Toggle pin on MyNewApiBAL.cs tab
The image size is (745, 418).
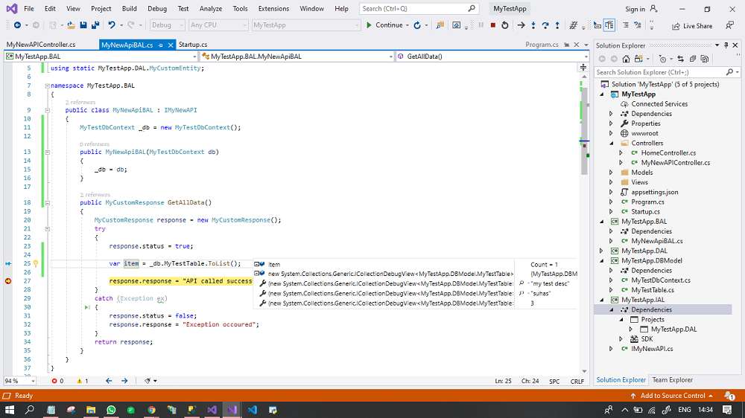pyautogui.click(x=161, y=45)
